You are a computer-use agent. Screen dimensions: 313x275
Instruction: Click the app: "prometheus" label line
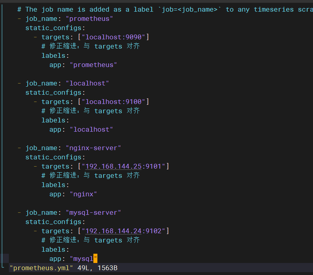point(83,65)
